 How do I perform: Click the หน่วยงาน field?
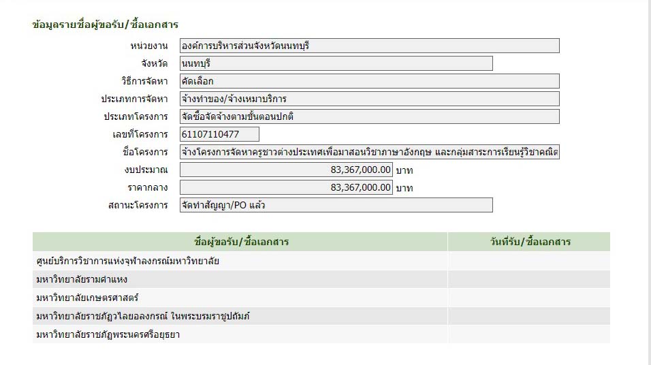[369, 46]
